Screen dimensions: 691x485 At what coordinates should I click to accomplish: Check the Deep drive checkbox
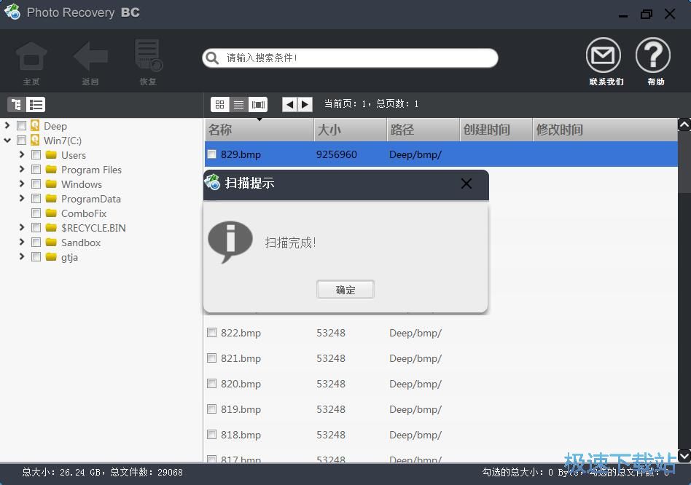(21, 126)
